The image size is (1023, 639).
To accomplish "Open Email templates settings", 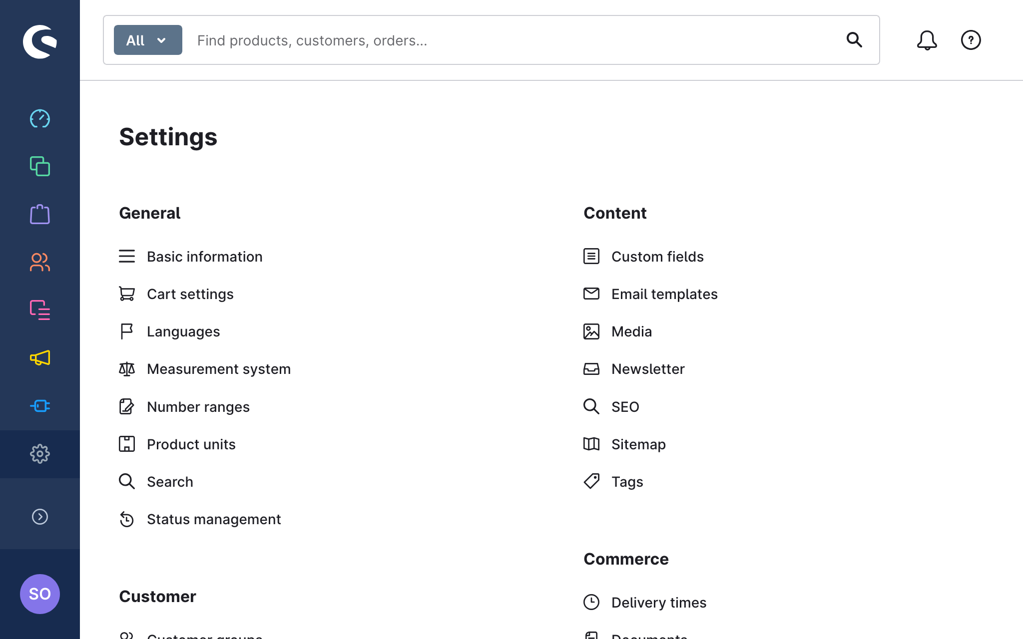I will coord(664,294).
